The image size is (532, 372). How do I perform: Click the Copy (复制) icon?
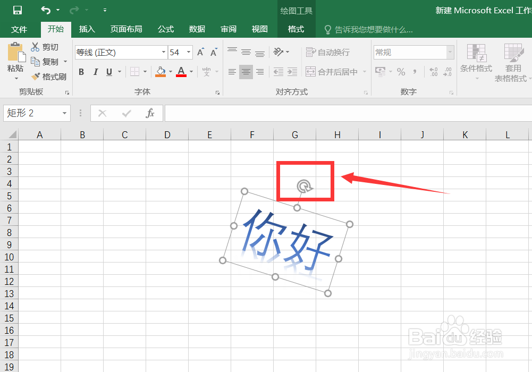click(x=36, y=61)
